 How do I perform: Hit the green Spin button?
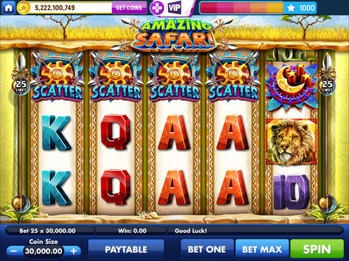coord(317,249)
